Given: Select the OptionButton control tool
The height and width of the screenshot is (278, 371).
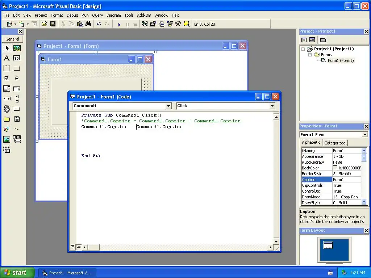Looking at the screenshot, I should 17,78.
